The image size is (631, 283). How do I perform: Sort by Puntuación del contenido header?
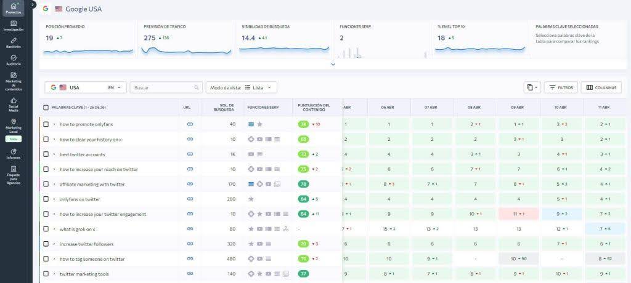314,107
